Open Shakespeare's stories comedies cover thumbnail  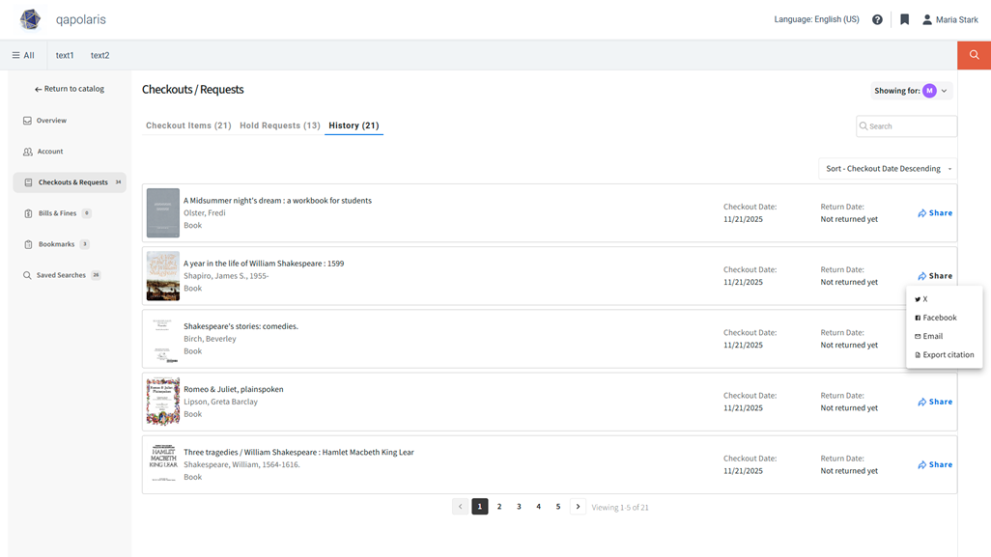point(163,339)
